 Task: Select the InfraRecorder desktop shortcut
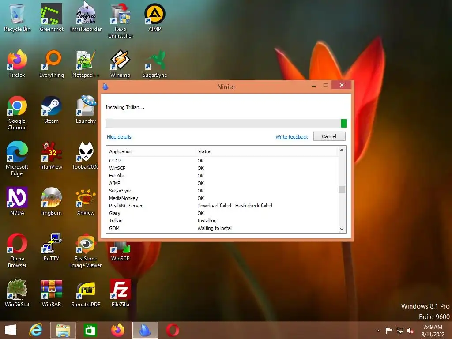86,18
